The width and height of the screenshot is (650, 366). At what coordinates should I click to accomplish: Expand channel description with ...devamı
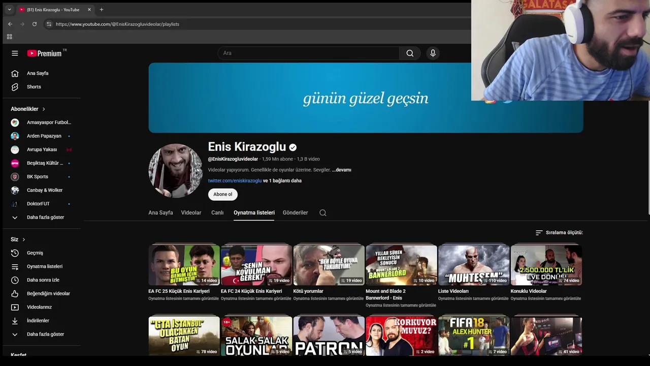point(341,170)
